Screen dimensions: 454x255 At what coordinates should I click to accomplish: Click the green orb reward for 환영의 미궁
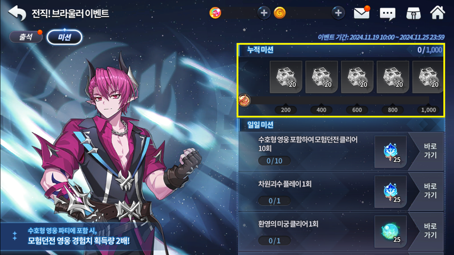(x=391, y=231)
